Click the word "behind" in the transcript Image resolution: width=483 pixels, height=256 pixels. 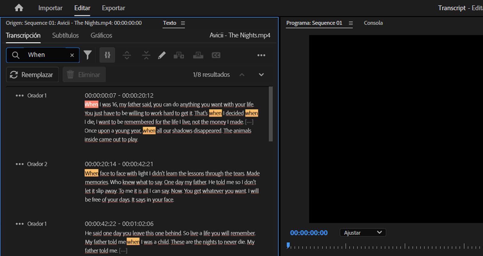[173, 233]
